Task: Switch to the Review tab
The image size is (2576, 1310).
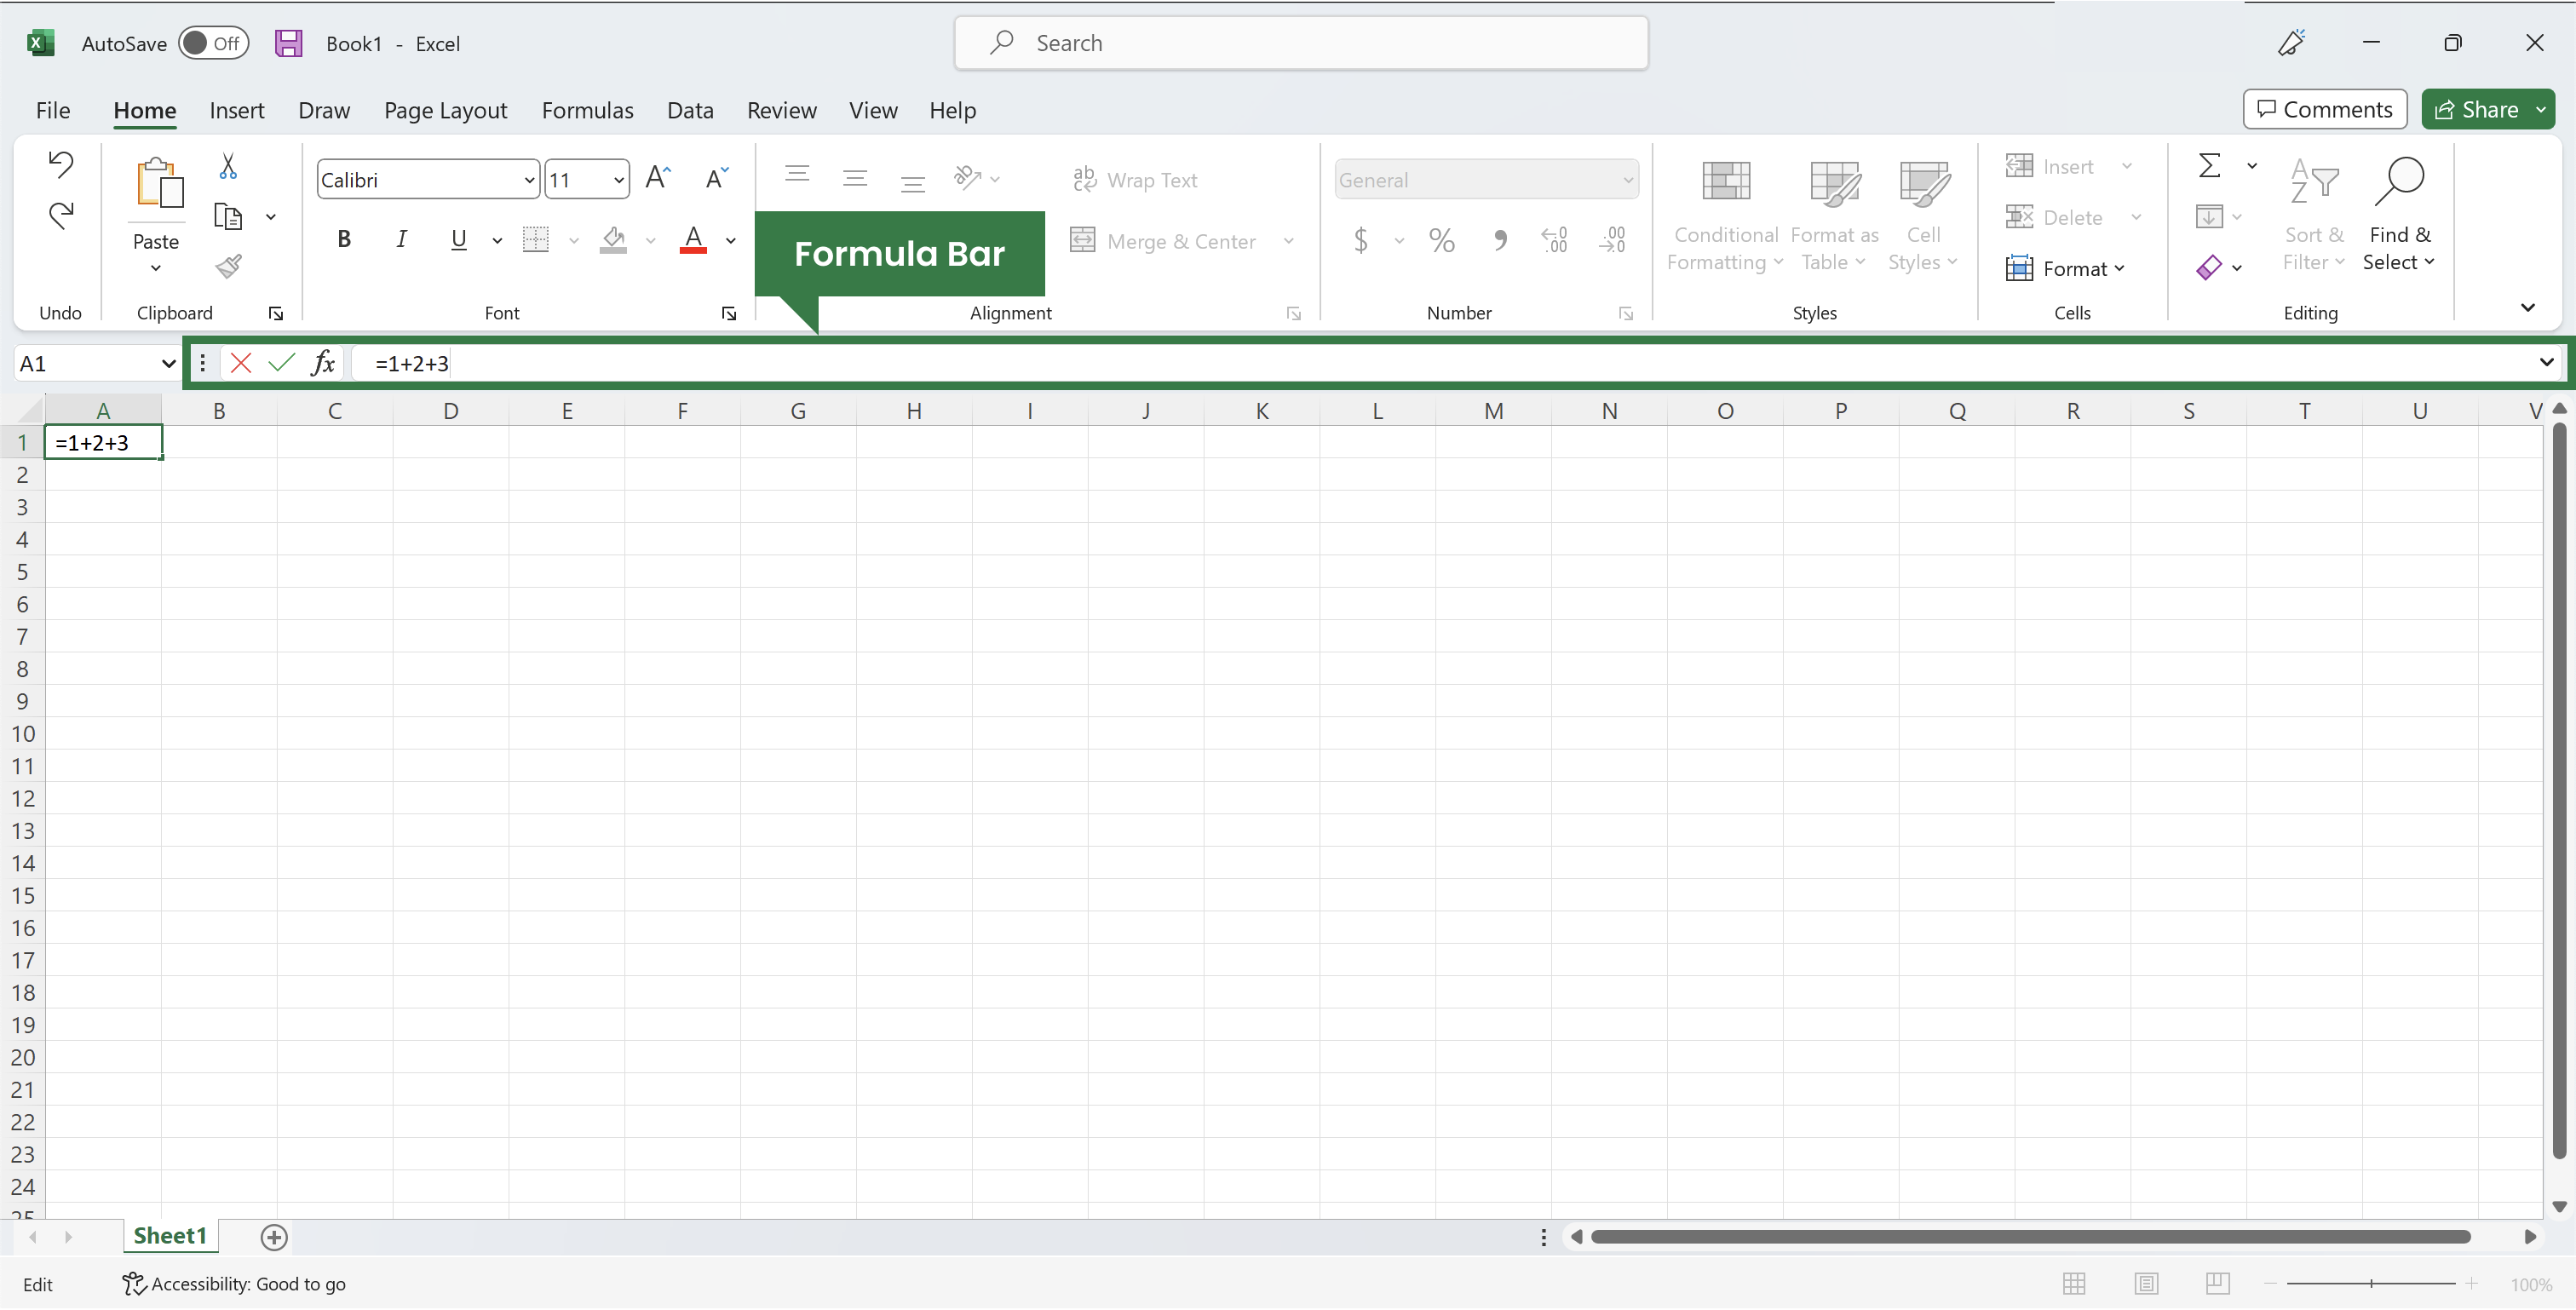Action: point(782,110)
